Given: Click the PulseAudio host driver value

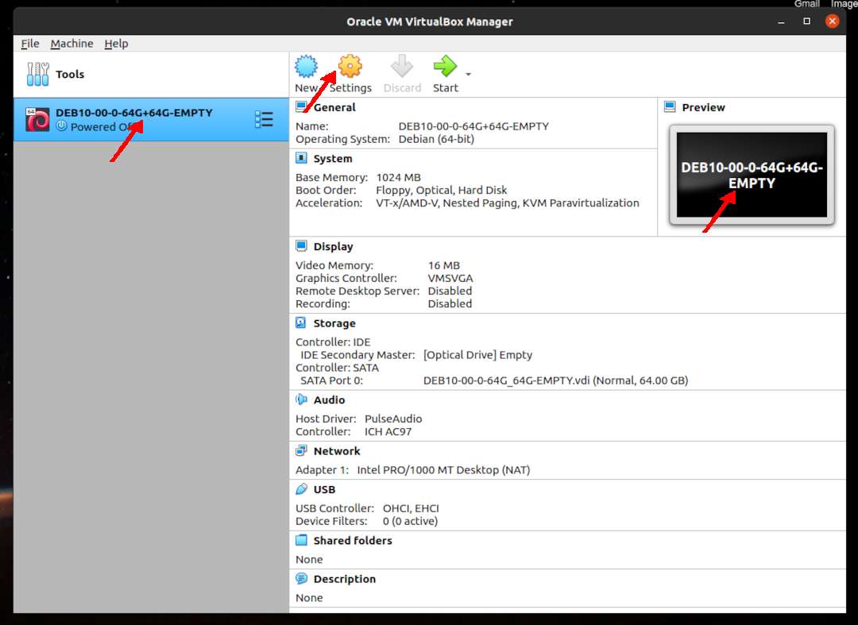Looking at the screenshot, I should (x=393, y=419).
